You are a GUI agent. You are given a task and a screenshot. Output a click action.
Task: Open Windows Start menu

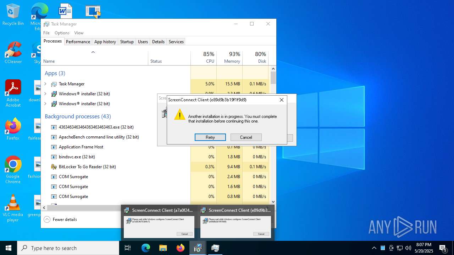tap(9, 248)
